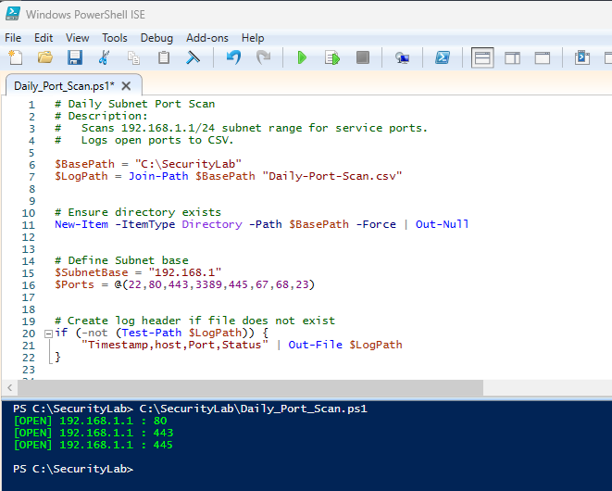Copy selection using the copy icon
The width and height of the screenshot is (612, 491).
133,57
